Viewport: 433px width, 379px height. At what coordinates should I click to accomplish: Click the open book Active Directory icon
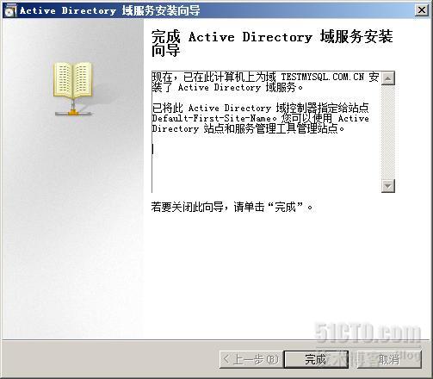coord(73,89)
